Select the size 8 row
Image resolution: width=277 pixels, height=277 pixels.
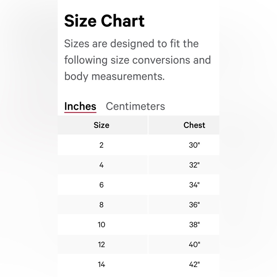pyautogui.click(x=138, y=205)
